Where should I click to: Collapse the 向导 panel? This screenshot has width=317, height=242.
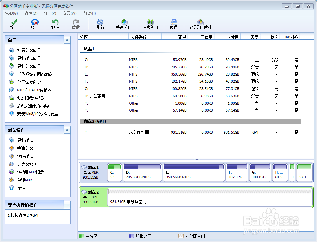pyautogui.click(x=67, y=40)
